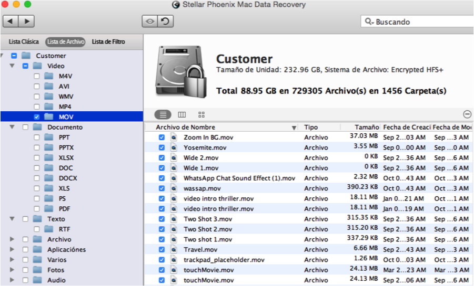Select the PPTX folder in the tree
This screenshot has height=286, width=474.
(x=66, y=147)
